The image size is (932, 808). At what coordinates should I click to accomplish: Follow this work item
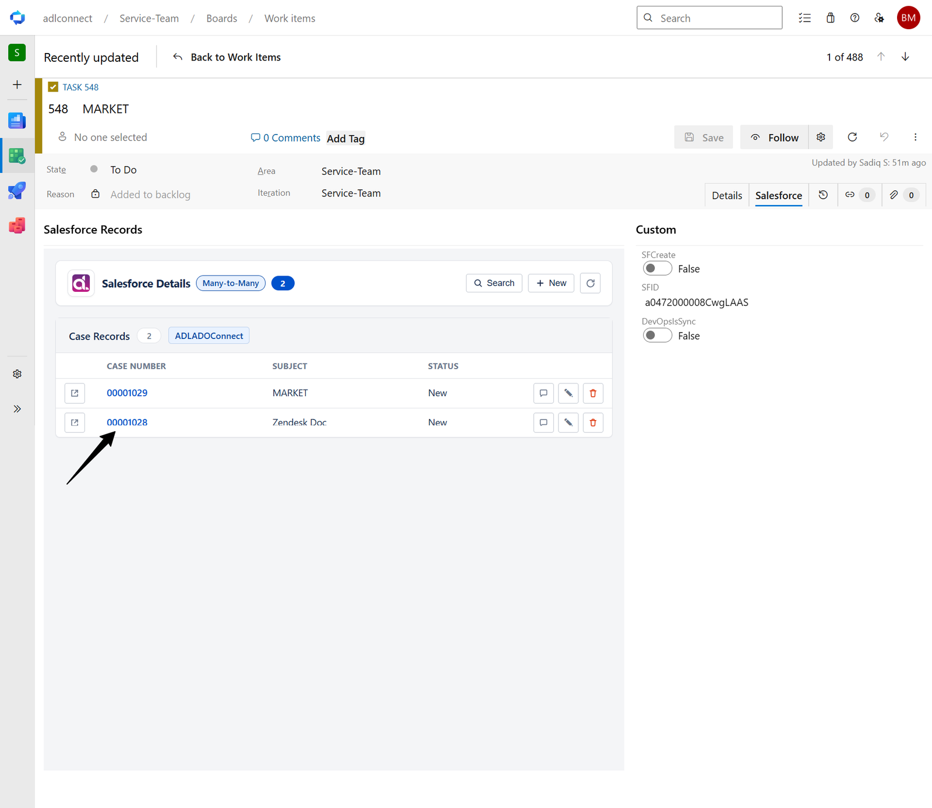(774, 137)
